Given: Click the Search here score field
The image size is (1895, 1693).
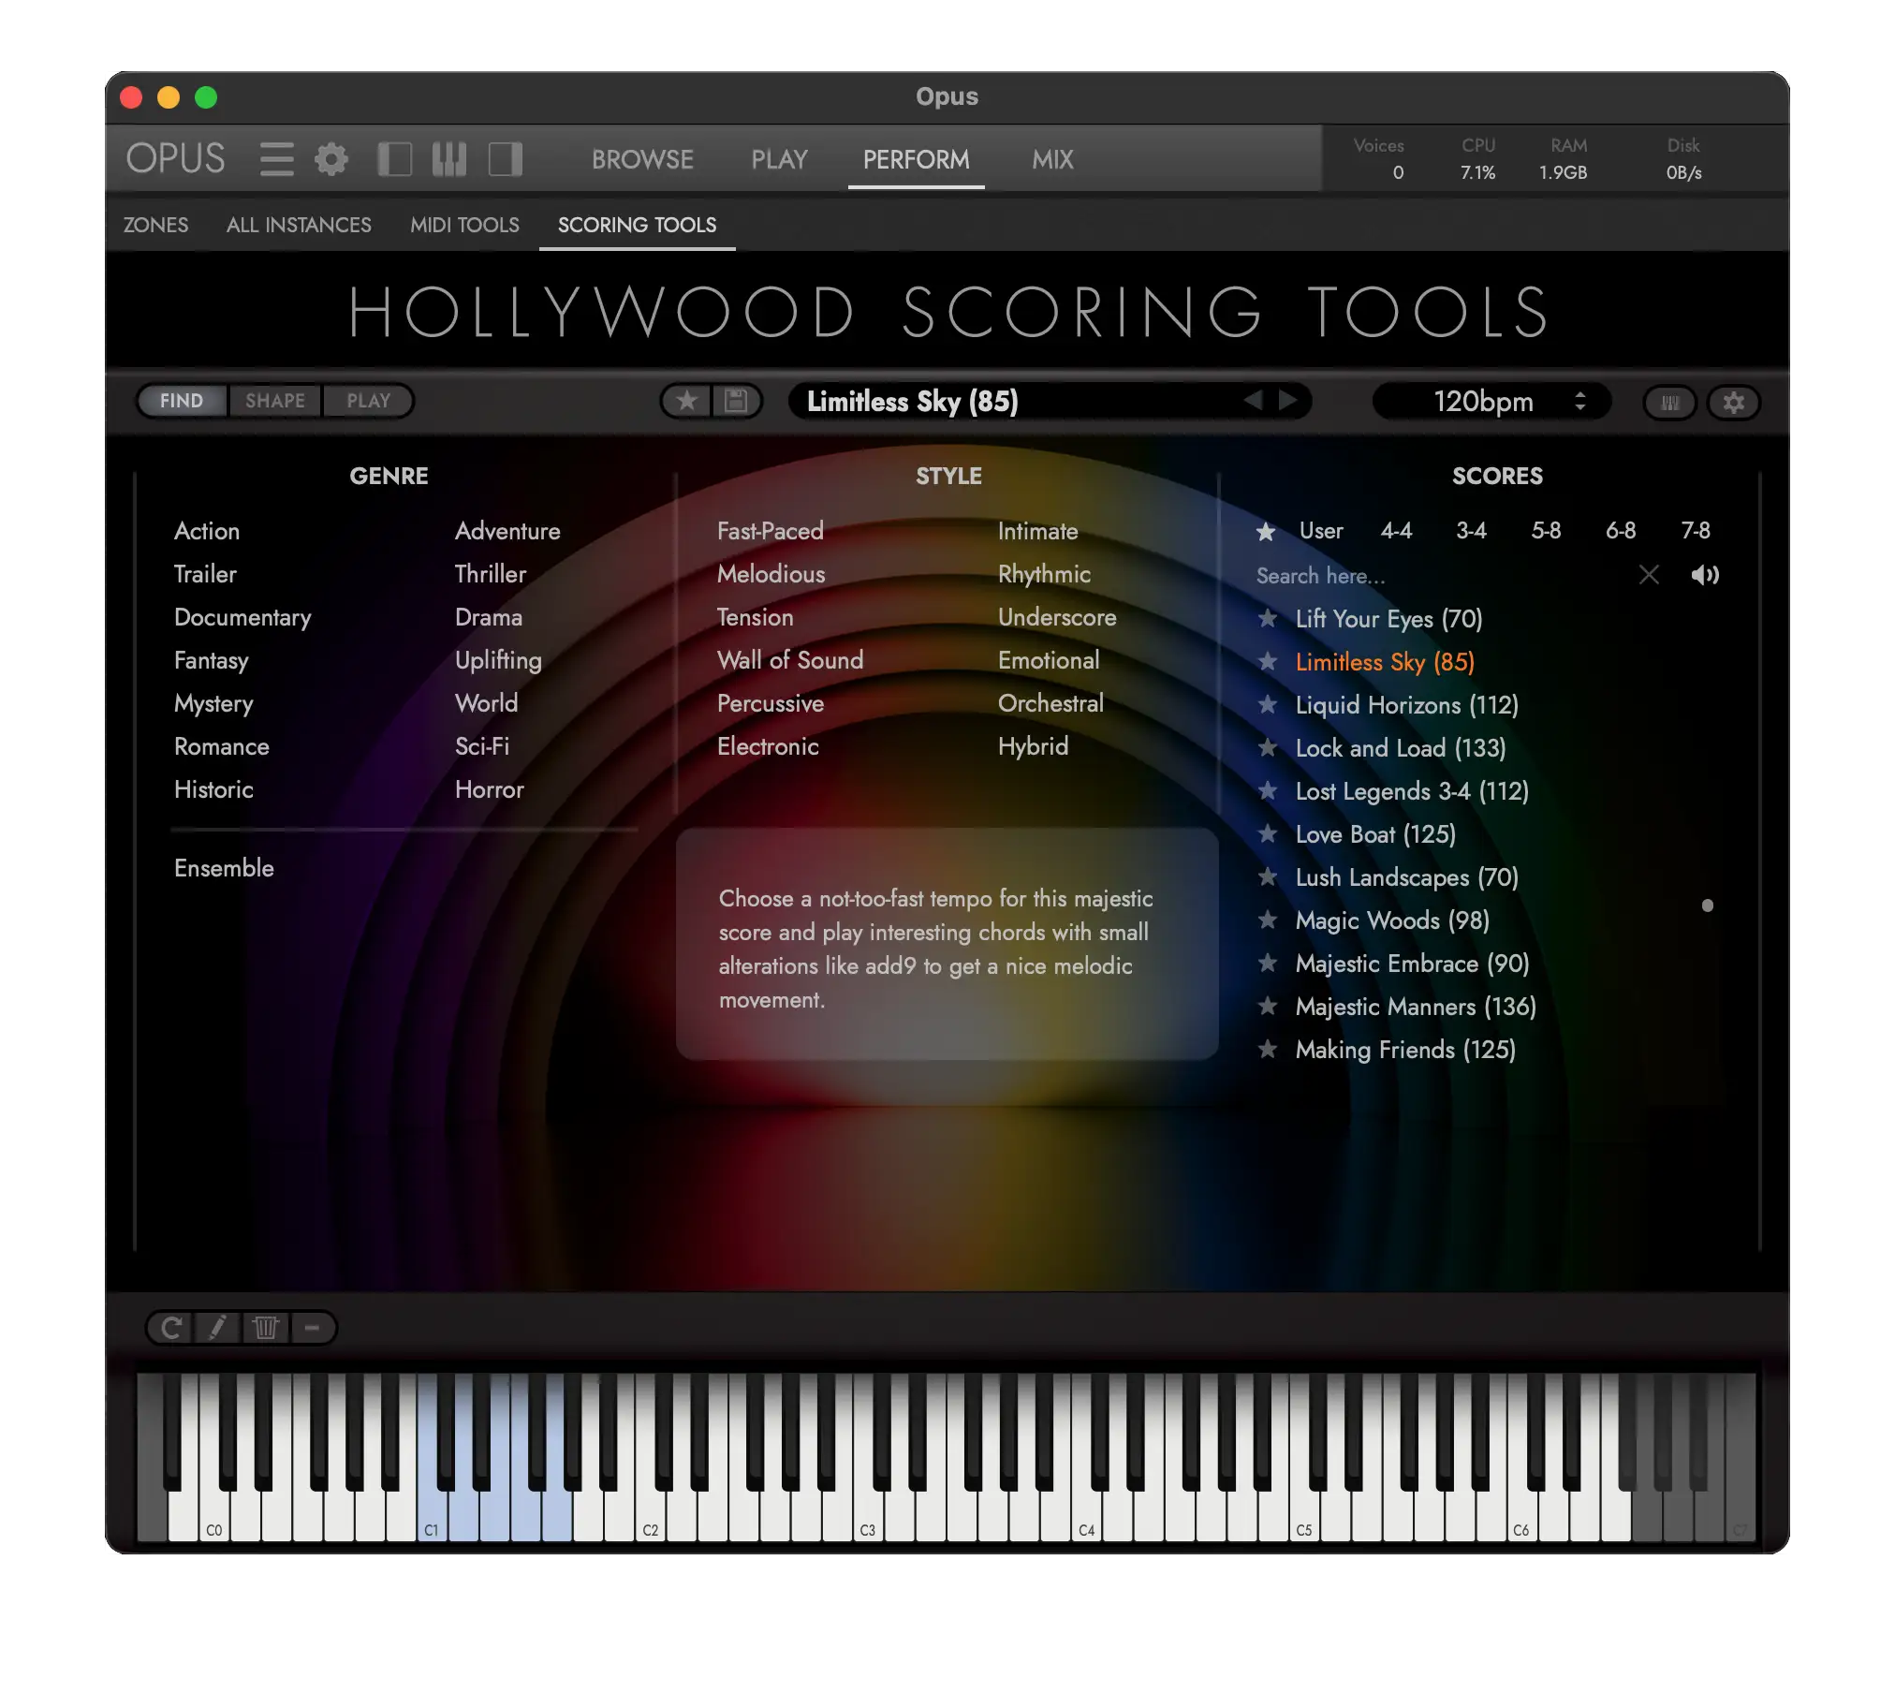Looking at the screenshot, I should tap(1442, 575).
